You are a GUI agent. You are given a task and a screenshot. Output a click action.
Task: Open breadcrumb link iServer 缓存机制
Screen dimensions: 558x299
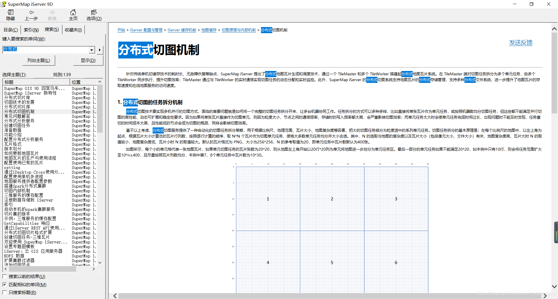coord(182,30)
